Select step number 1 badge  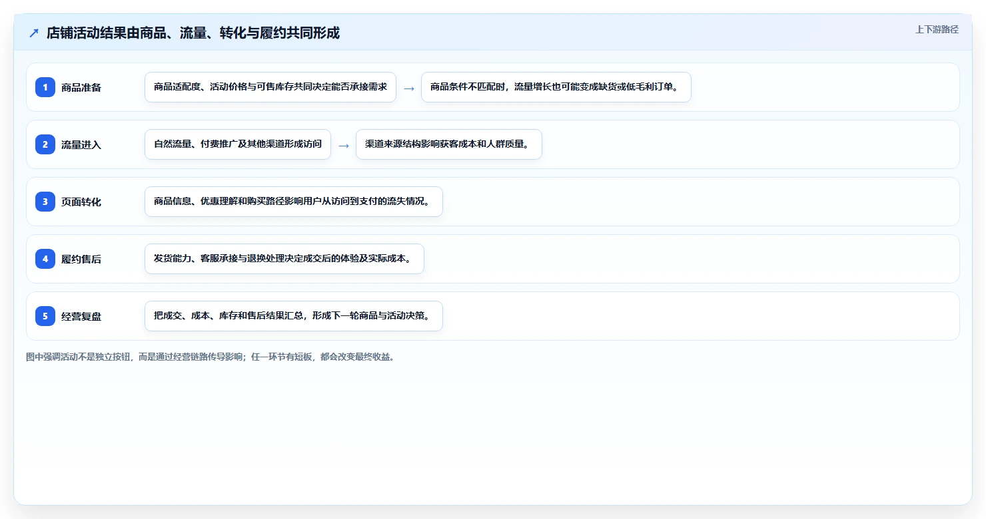click(45, 87)
